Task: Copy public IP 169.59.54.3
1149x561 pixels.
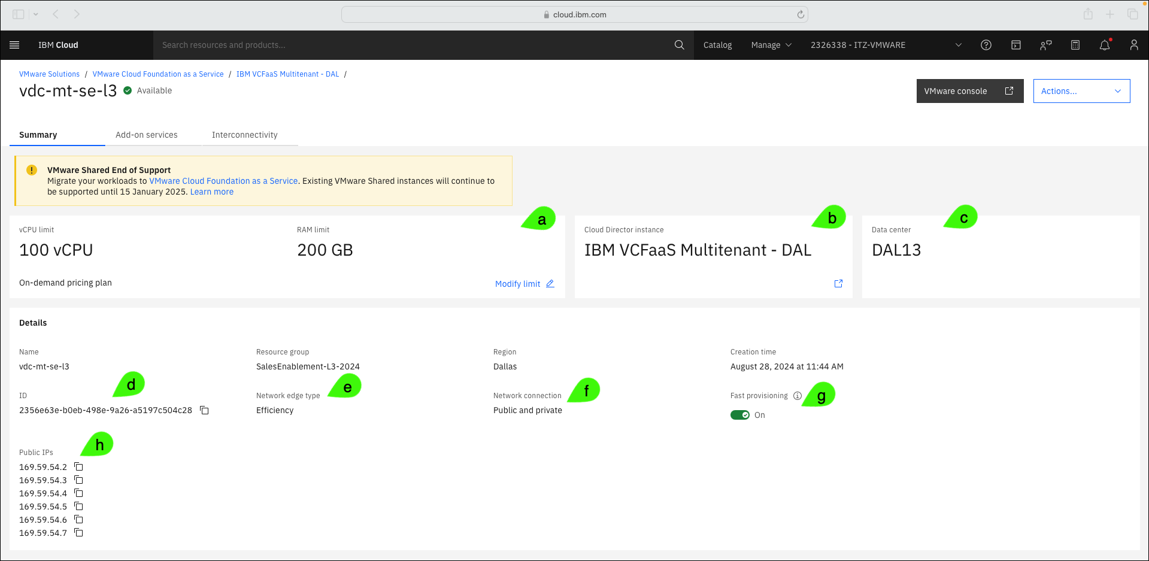Action: (78, 480)
